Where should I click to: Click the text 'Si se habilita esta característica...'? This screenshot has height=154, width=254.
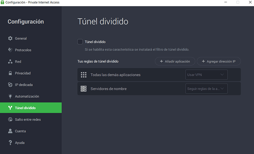(x=137, y=50)
